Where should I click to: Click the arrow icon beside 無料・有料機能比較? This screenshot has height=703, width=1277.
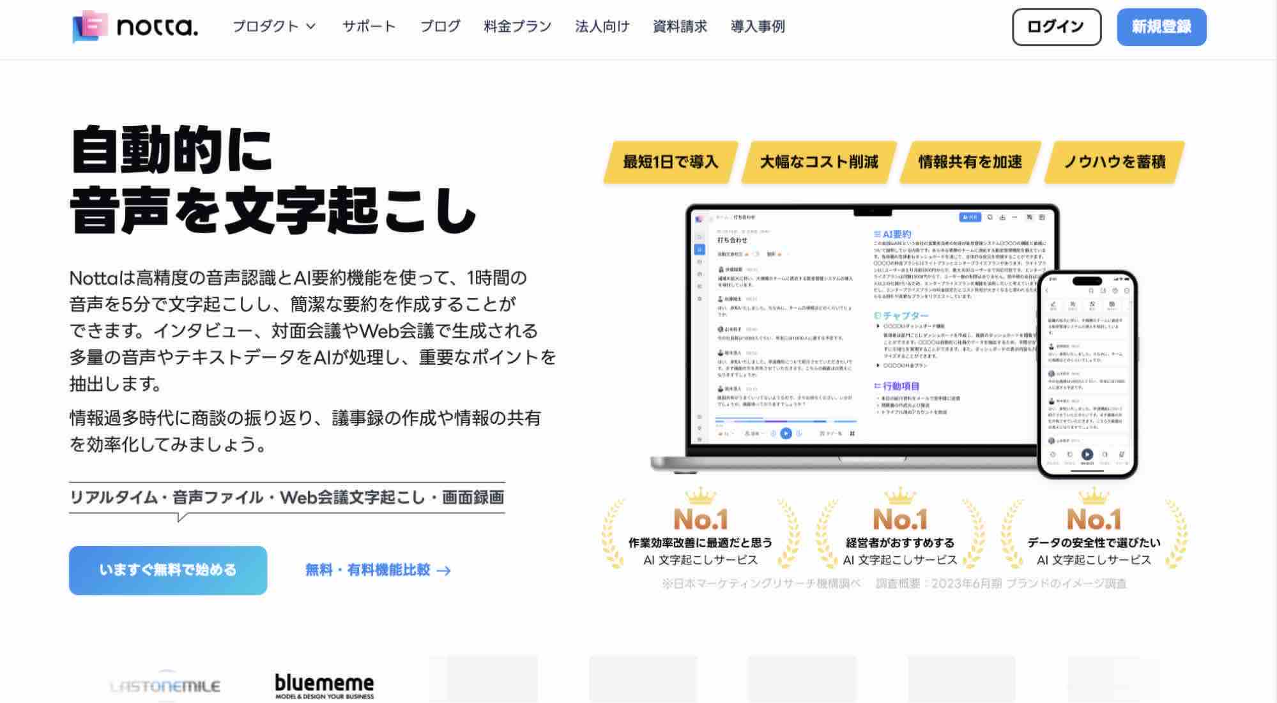click(x=443, y=571)
